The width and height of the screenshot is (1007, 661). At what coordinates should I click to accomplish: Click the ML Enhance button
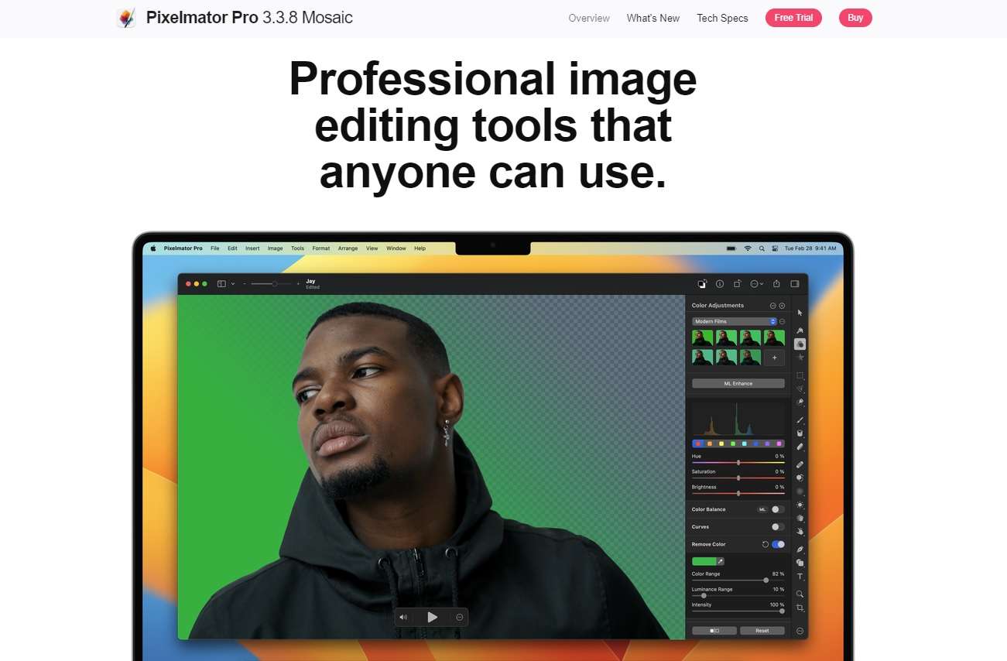click(738, 383)
